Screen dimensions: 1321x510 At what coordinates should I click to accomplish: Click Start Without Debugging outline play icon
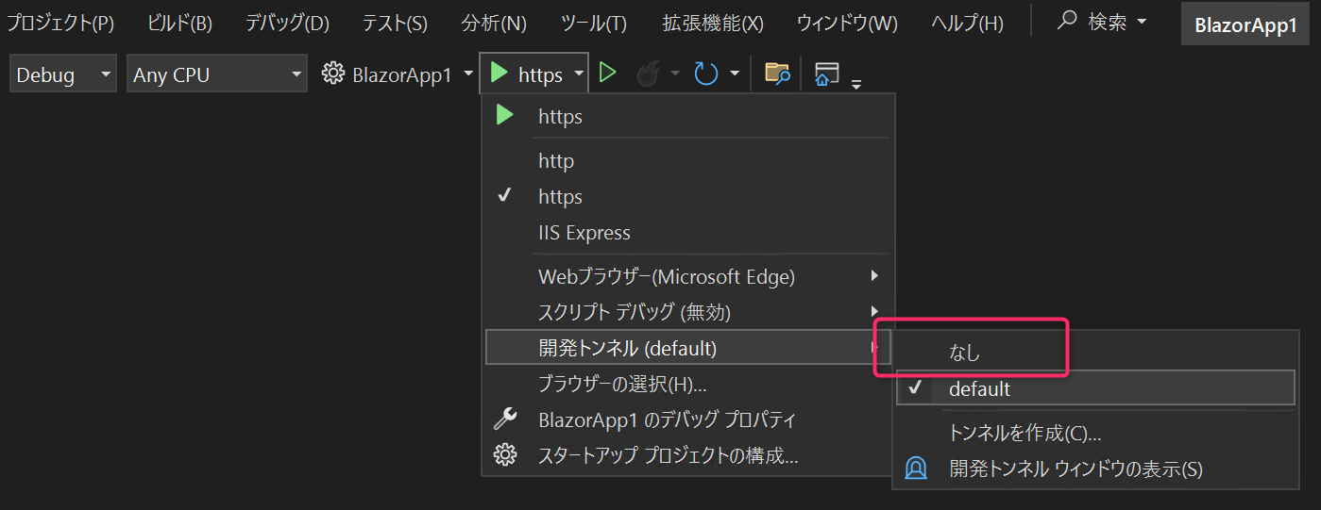point(607,74)
